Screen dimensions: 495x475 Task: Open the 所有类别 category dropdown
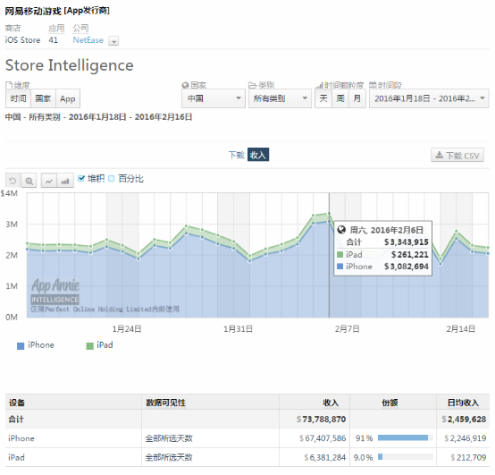pyautogui.click(x=280, y=98)
